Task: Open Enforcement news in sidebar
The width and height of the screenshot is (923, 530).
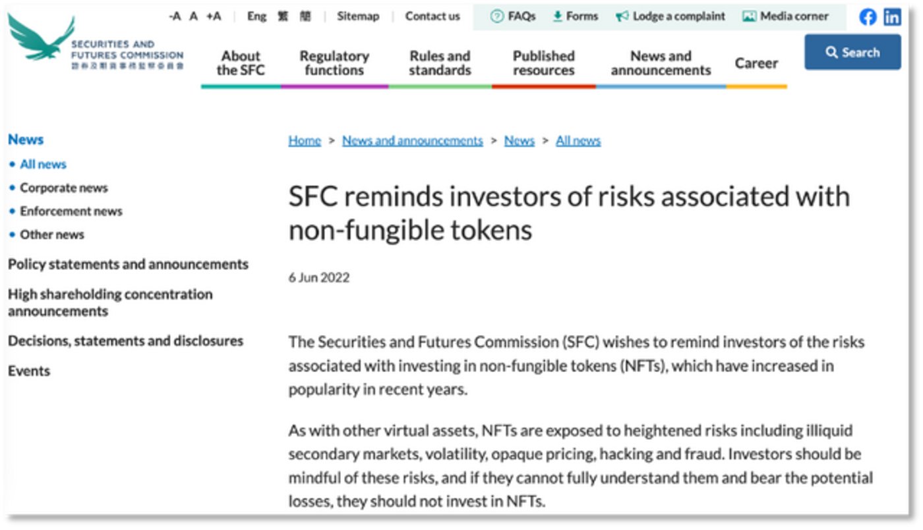Action: (x=71, y=211)
